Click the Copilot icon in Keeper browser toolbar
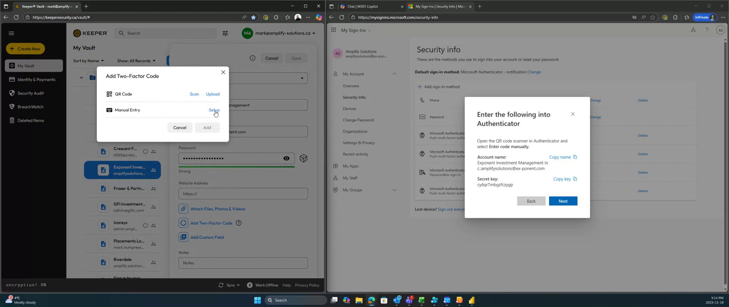This screenshot has width=729, height=307. tap(319, 17)
